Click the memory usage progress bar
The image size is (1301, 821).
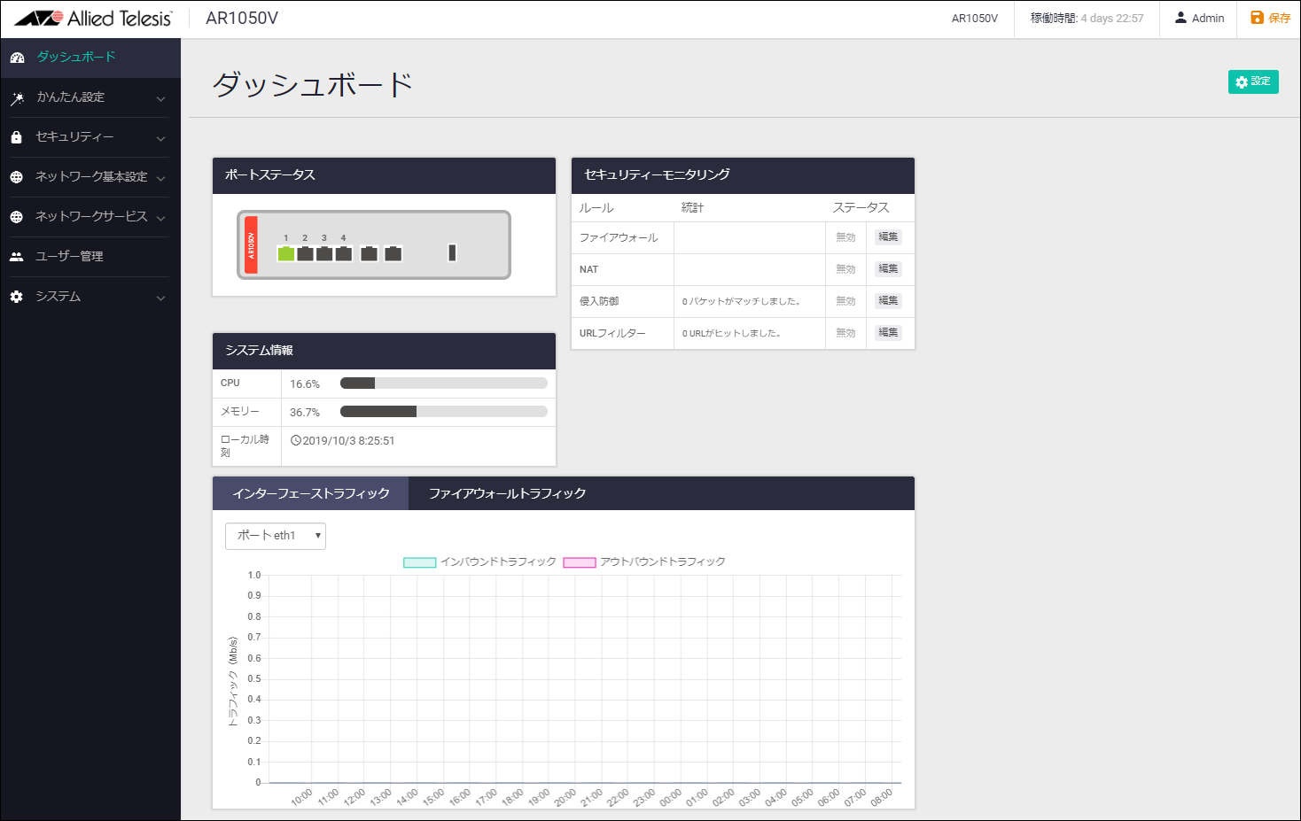(443, 412)
